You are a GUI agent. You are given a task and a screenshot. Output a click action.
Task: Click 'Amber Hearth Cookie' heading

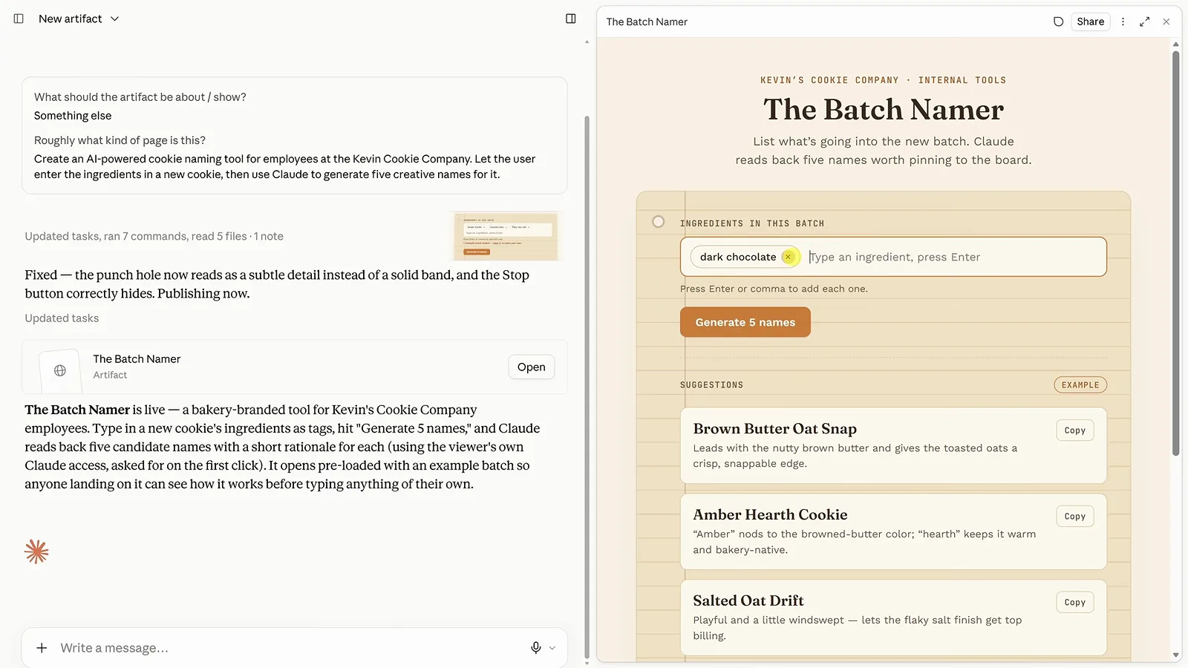click(770, 514)
